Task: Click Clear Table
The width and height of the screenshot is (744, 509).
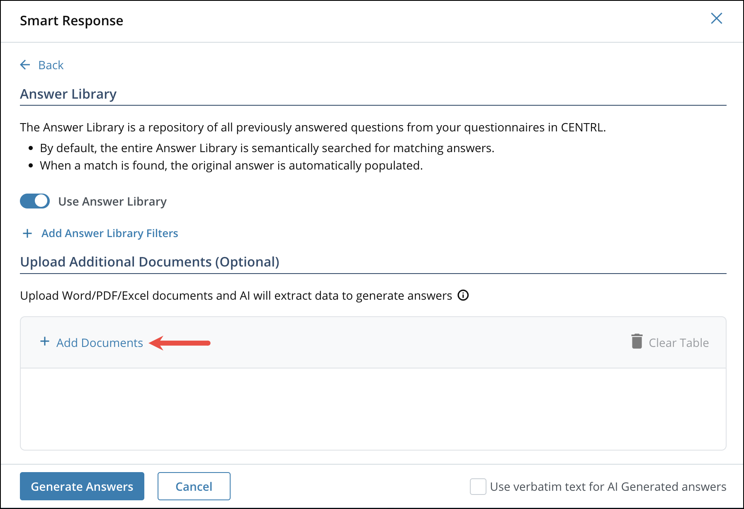Action: coord(678,342)
